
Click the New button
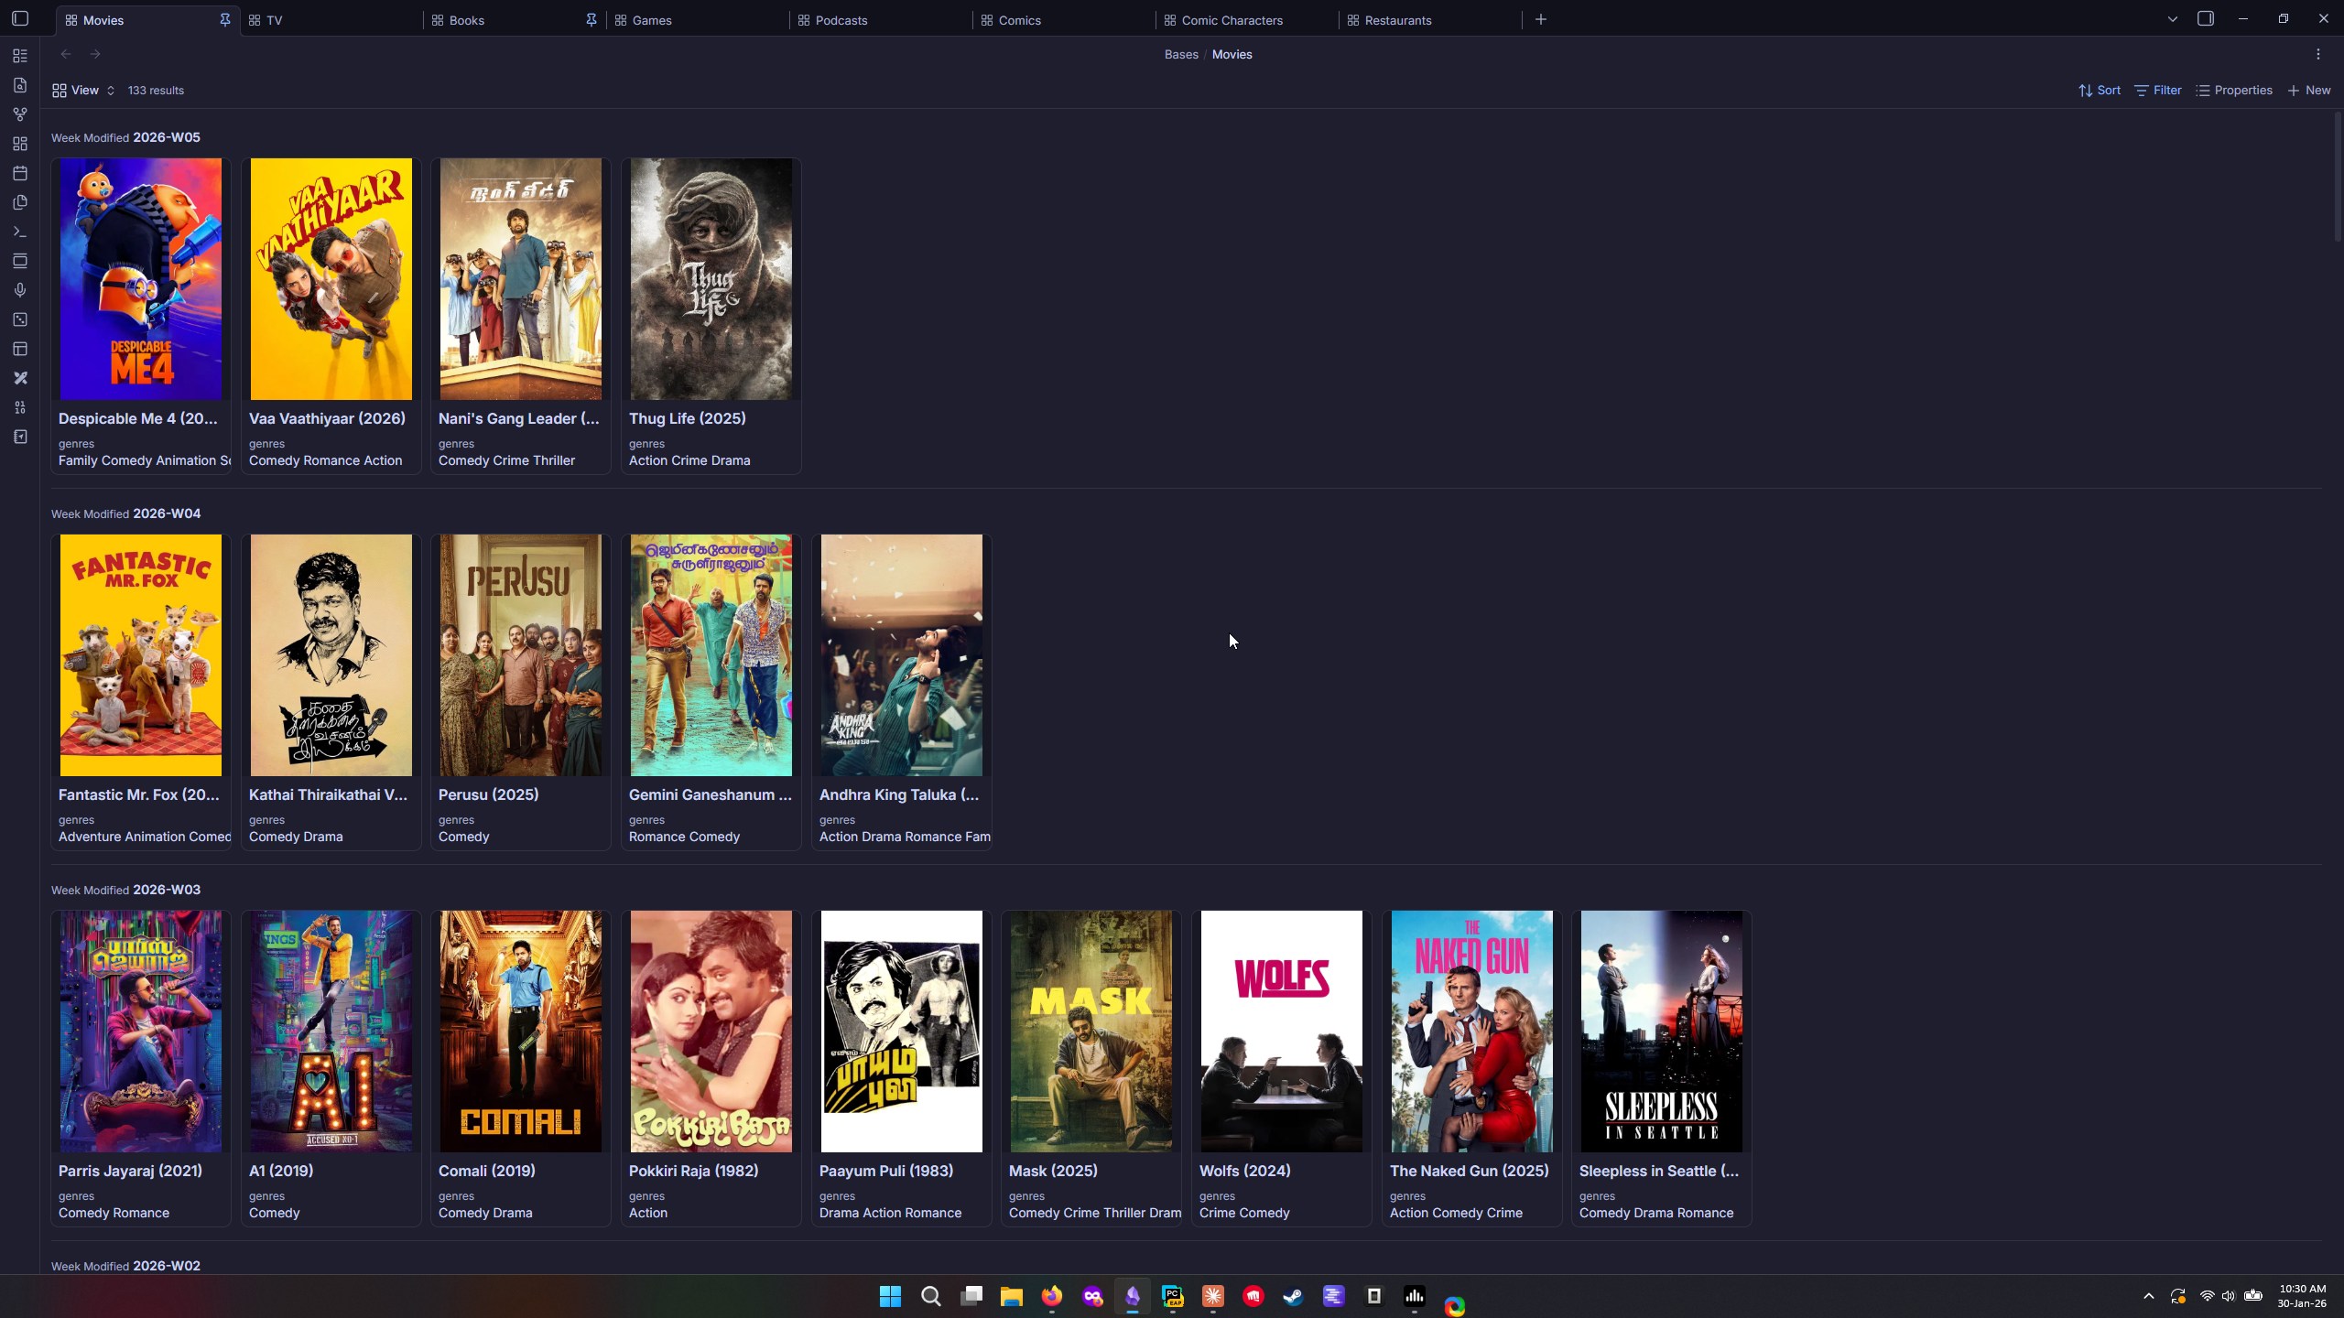2308,90
